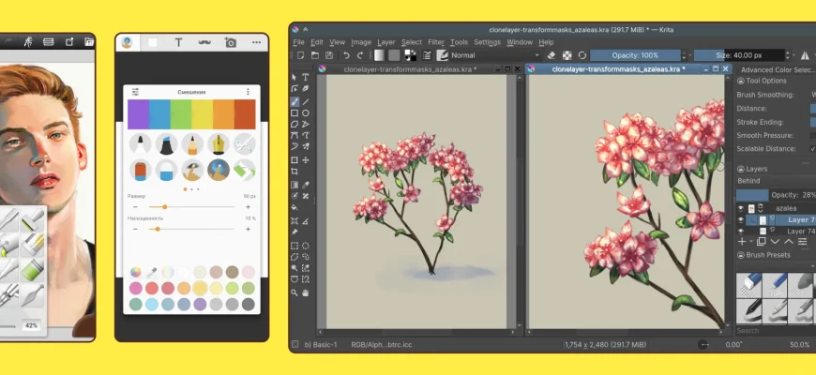Image resolution: width=816 pixels, height=375 pixels.
Task: Click the camera icon in mobile app toolbar
Action: pos(230,42)
